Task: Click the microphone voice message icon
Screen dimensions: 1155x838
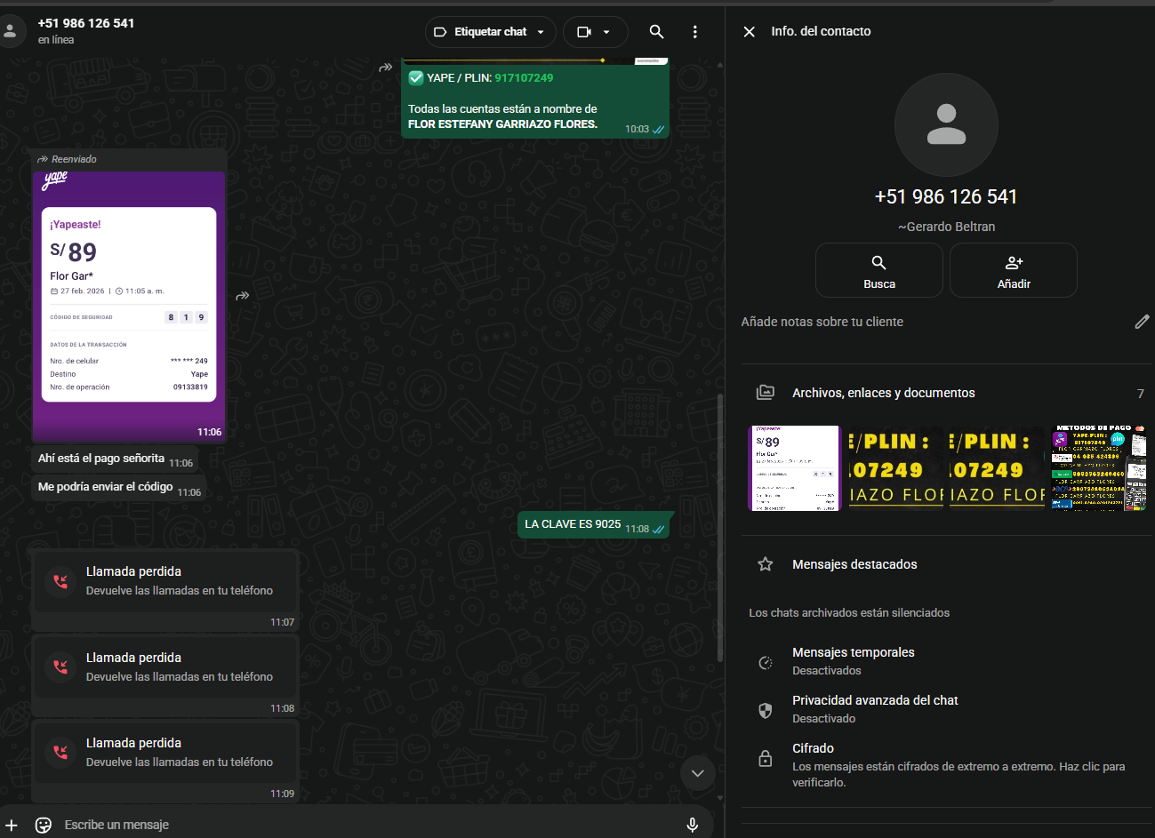Action: point(692,825)
